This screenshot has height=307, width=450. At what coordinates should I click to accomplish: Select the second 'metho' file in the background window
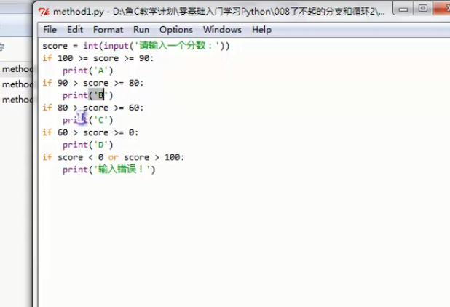17,84
